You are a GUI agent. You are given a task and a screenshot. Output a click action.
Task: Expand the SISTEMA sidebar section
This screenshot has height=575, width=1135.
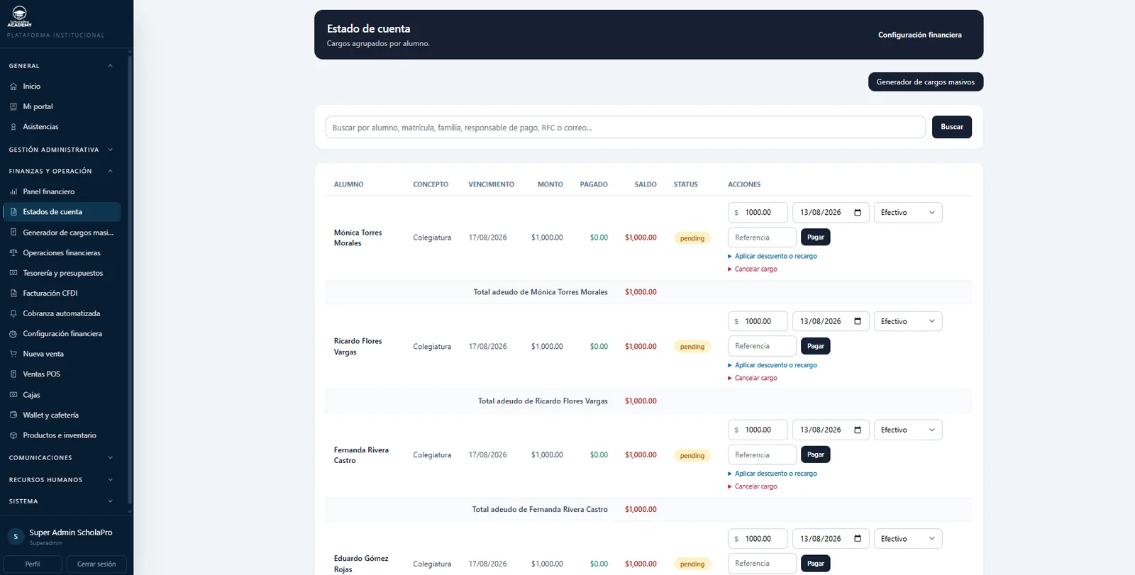[x=60, y=501]
